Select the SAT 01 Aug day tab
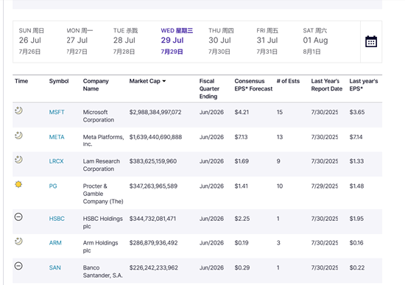The width and height of the screenshot is (405, 285). 315,41
